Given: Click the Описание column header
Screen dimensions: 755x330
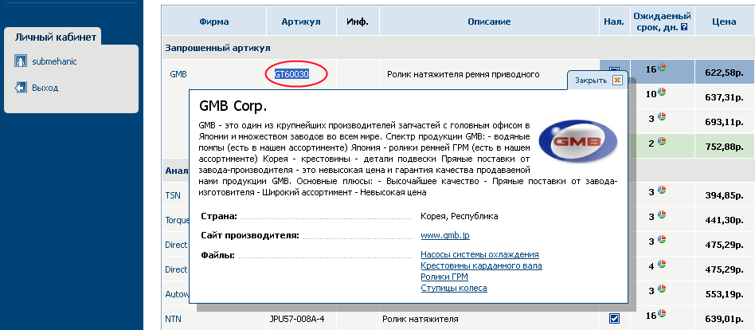Looking at the screenshot, I should click(x=489, y=22).
